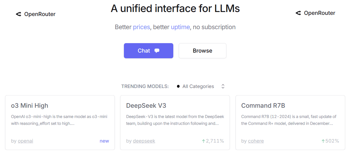This screenshot has height=156, width=352.
Task: Open the o3 Mini High model card
Action: tap(60, 123)
